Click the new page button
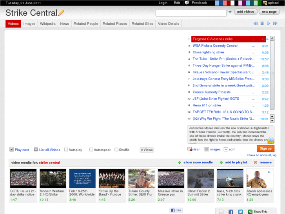This screenshot has width=285, height=214. click(269, 12)
